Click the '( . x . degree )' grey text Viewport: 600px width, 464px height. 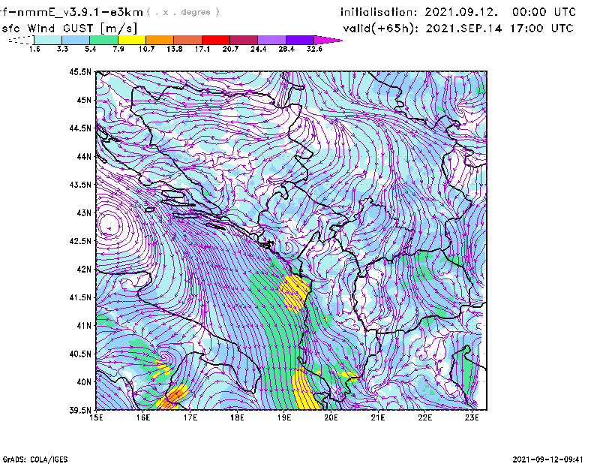pos(183,12)
